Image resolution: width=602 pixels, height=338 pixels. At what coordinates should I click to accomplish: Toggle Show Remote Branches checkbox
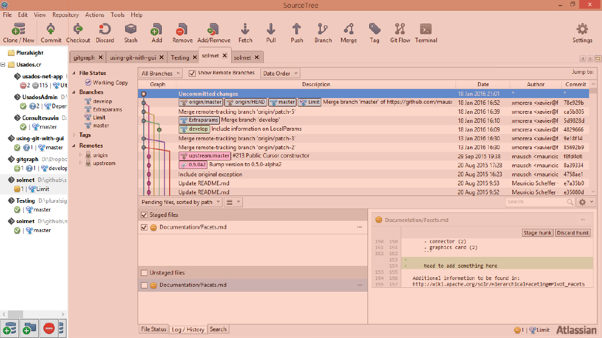tap(192, 73)
